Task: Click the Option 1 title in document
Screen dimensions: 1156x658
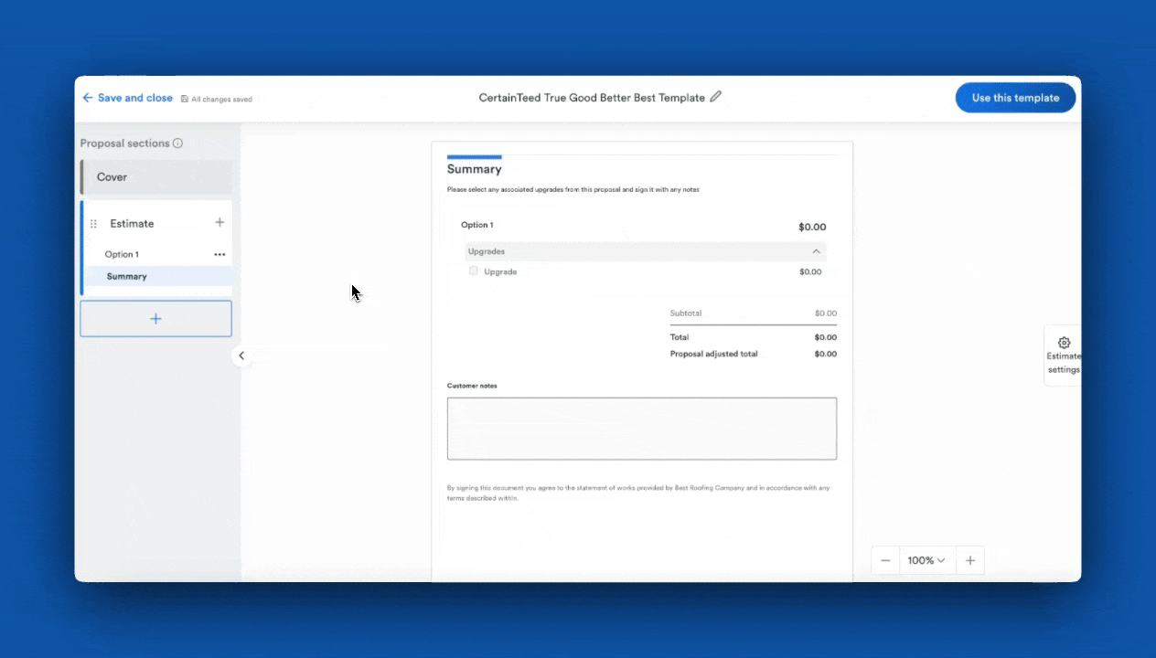Action: [477, 225]
